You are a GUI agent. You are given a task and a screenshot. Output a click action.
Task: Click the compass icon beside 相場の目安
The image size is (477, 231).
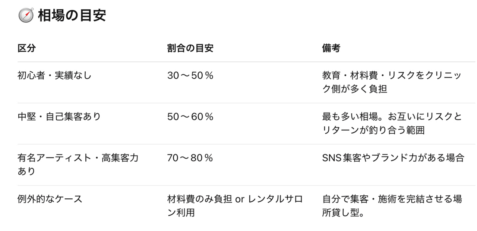pos(26,16)
